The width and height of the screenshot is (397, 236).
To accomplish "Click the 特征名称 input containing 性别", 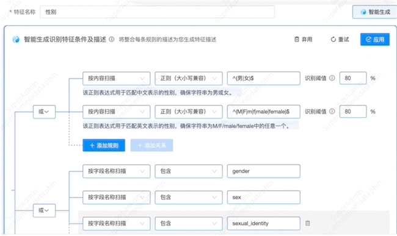I will (x=157, y=12).
